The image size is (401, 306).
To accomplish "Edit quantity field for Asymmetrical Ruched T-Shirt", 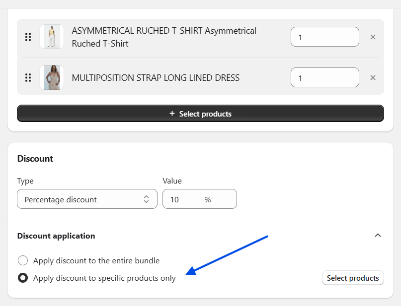I will coord(325,37).
